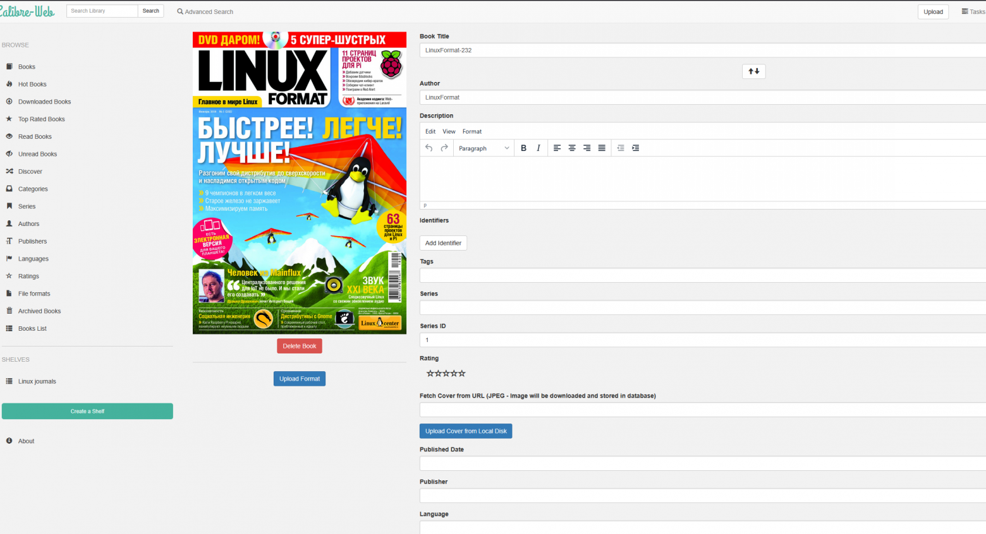The width and height of the screenshot is (986, 534).
Task: Click the Book Title input field
Action: (703, 50)
